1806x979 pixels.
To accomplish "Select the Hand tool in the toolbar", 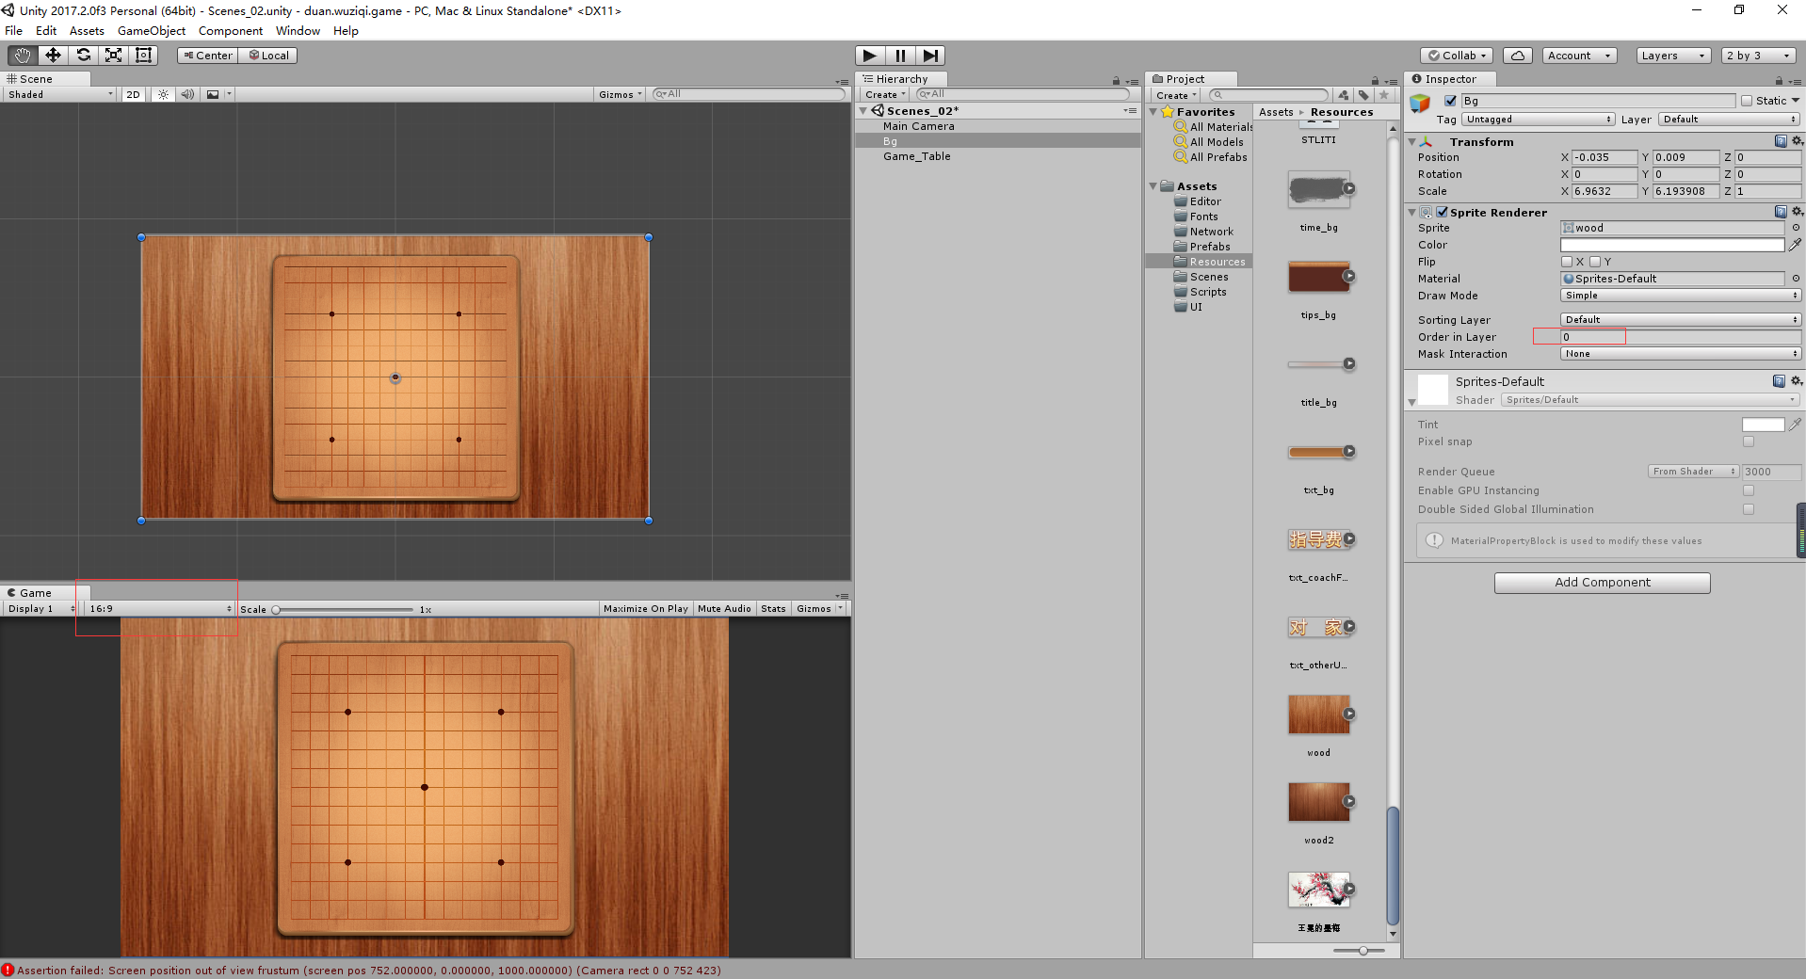I will tap(21, 55).
